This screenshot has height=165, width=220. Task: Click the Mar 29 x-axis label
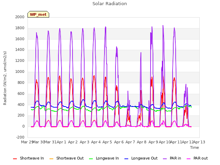click(27, 142)
